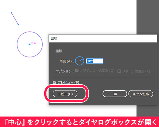Click the 回転 dialog title bar
Screen dimensions: 159x127
click(103, 38)
